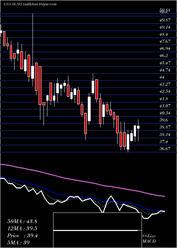Pick the 45.47 price label

tap(165, 63)
